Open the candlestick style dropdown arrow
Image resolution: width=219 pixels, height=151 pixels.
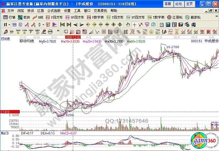tap(43, 25)
